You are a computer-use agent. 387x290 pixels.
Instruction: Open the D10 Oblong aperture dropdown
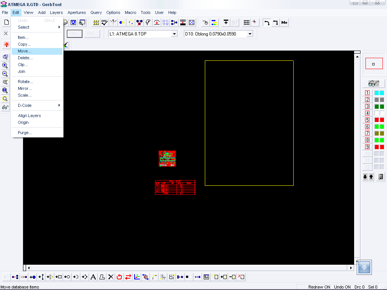[x=250, y=34]
